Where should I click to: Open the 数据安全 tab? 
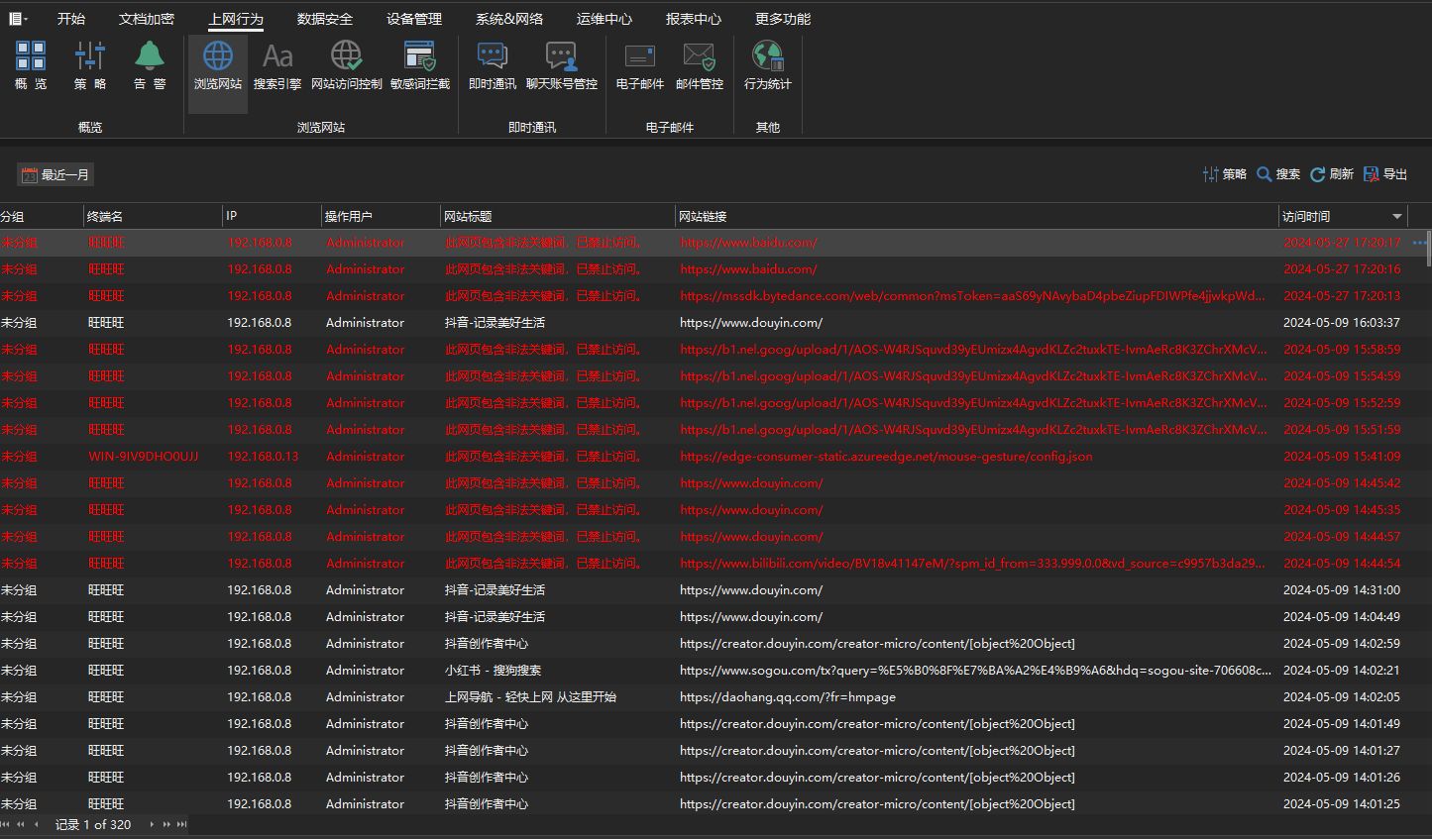click(x=325, y=19)
